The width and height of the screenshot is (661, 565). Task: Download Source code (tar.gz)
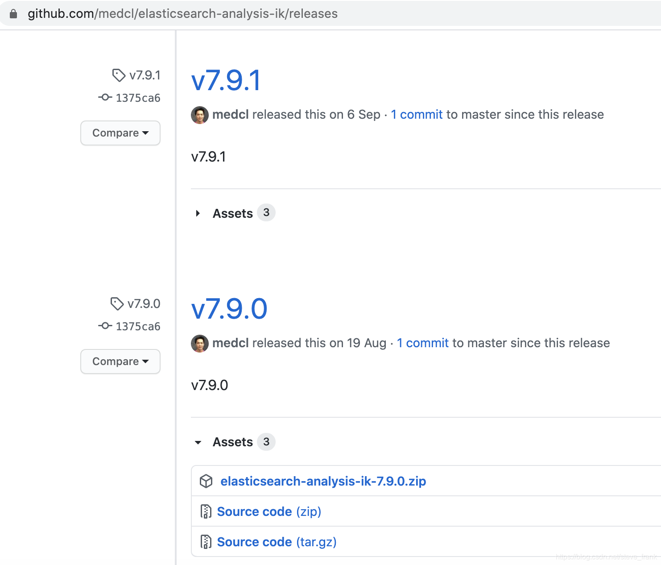[277, 542]
